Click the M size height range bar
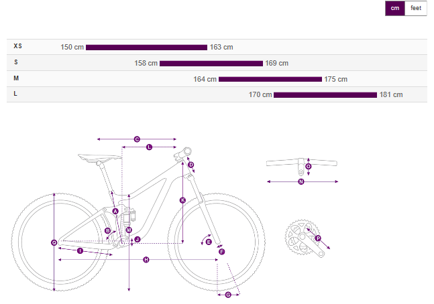The height and width of the screenshot is (304, 434). click(x=270, y=79)
